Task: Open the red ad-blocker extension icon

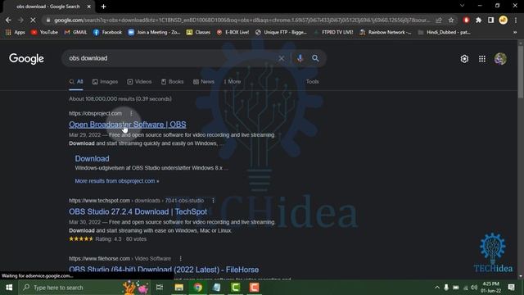Action: [x=466, y=20]
